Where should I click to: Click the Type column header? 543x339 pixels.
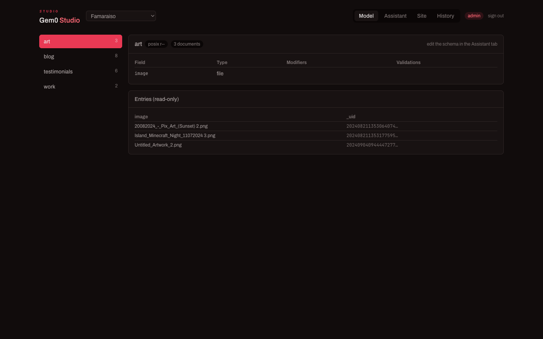point(222,63)
